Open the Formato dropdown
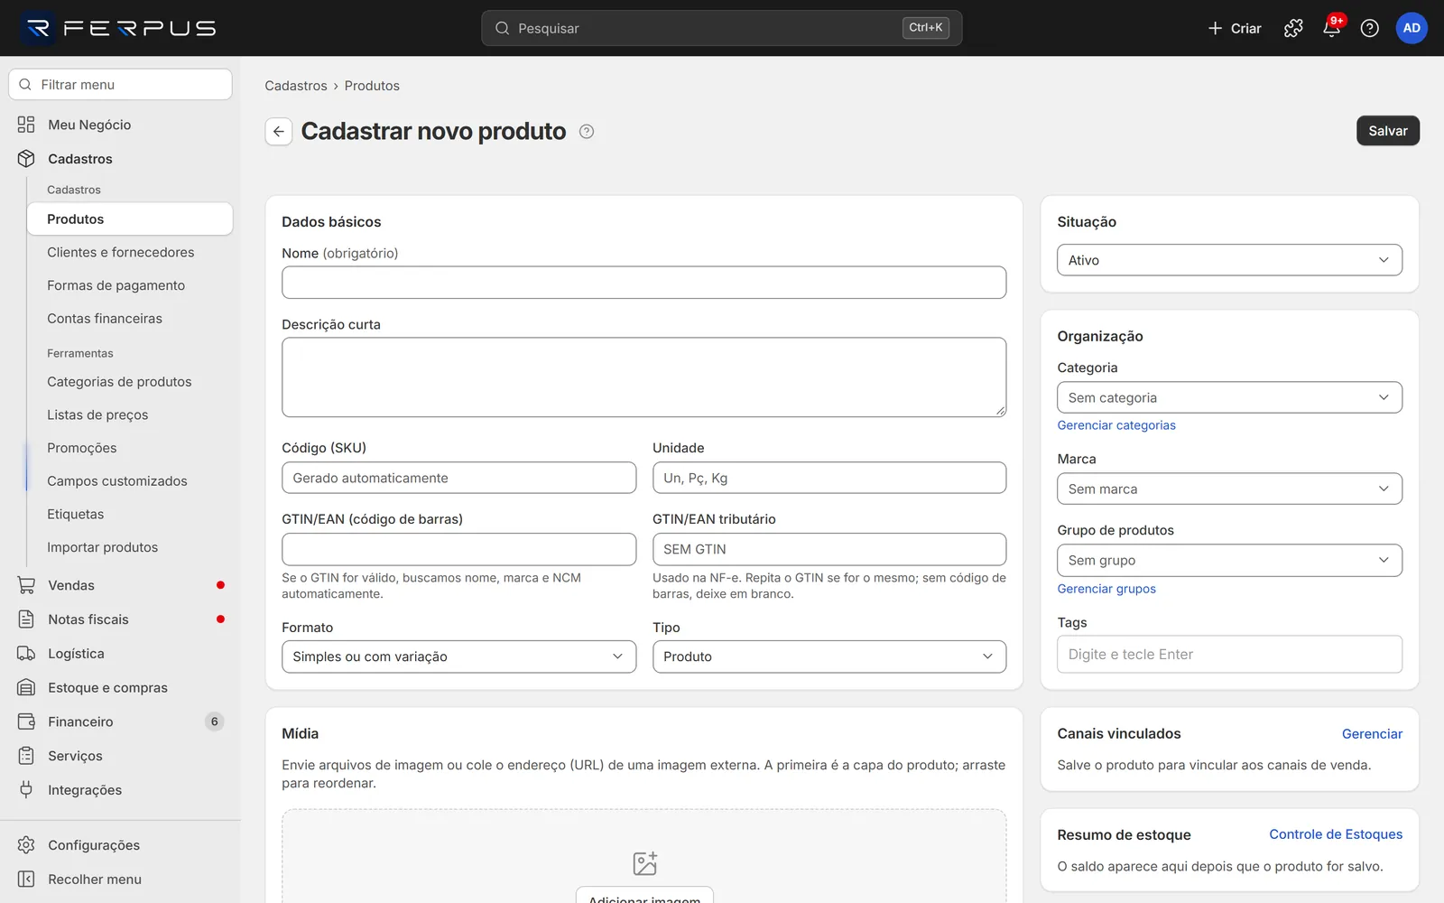This screenshot has width=1444, height=903. point(458,656)
